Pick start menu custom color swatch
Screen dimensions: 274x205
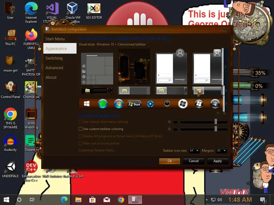175,121
